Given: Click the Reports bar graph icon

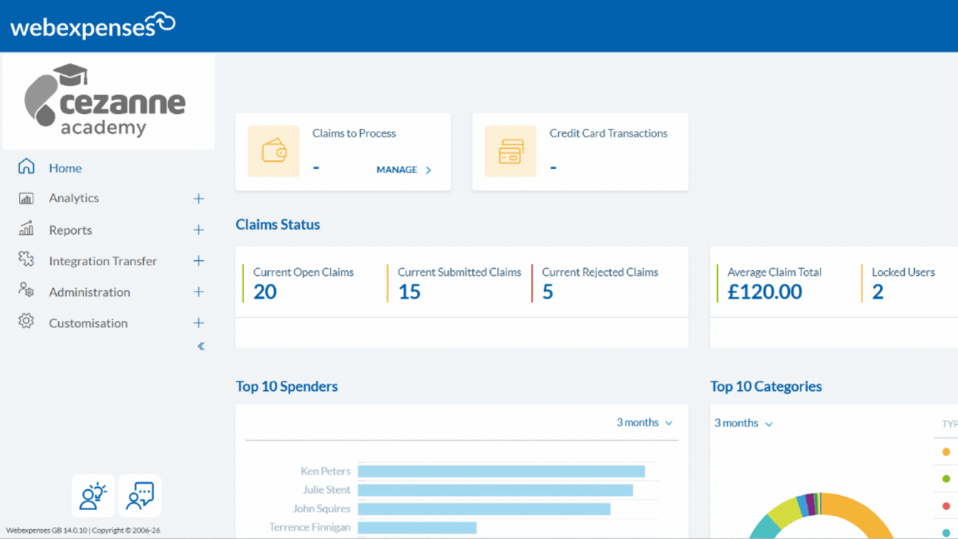Looking at the screenshot, I should coord(27,230).
